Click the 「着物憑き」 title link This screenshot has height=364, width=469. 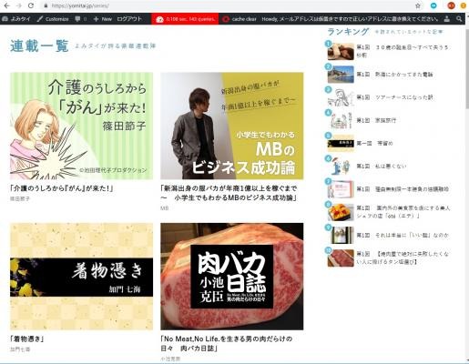point(27,339)
